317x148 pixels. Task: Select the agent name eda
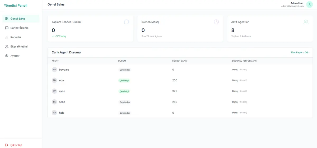pyautogui.click(x=61, y=80)
